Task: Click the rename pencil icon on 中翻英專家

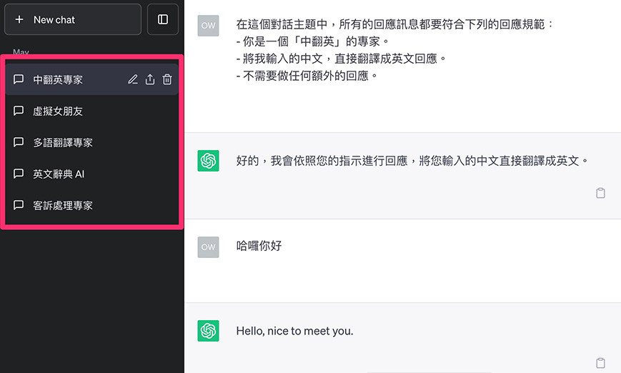Action: [x=132, y=80]
